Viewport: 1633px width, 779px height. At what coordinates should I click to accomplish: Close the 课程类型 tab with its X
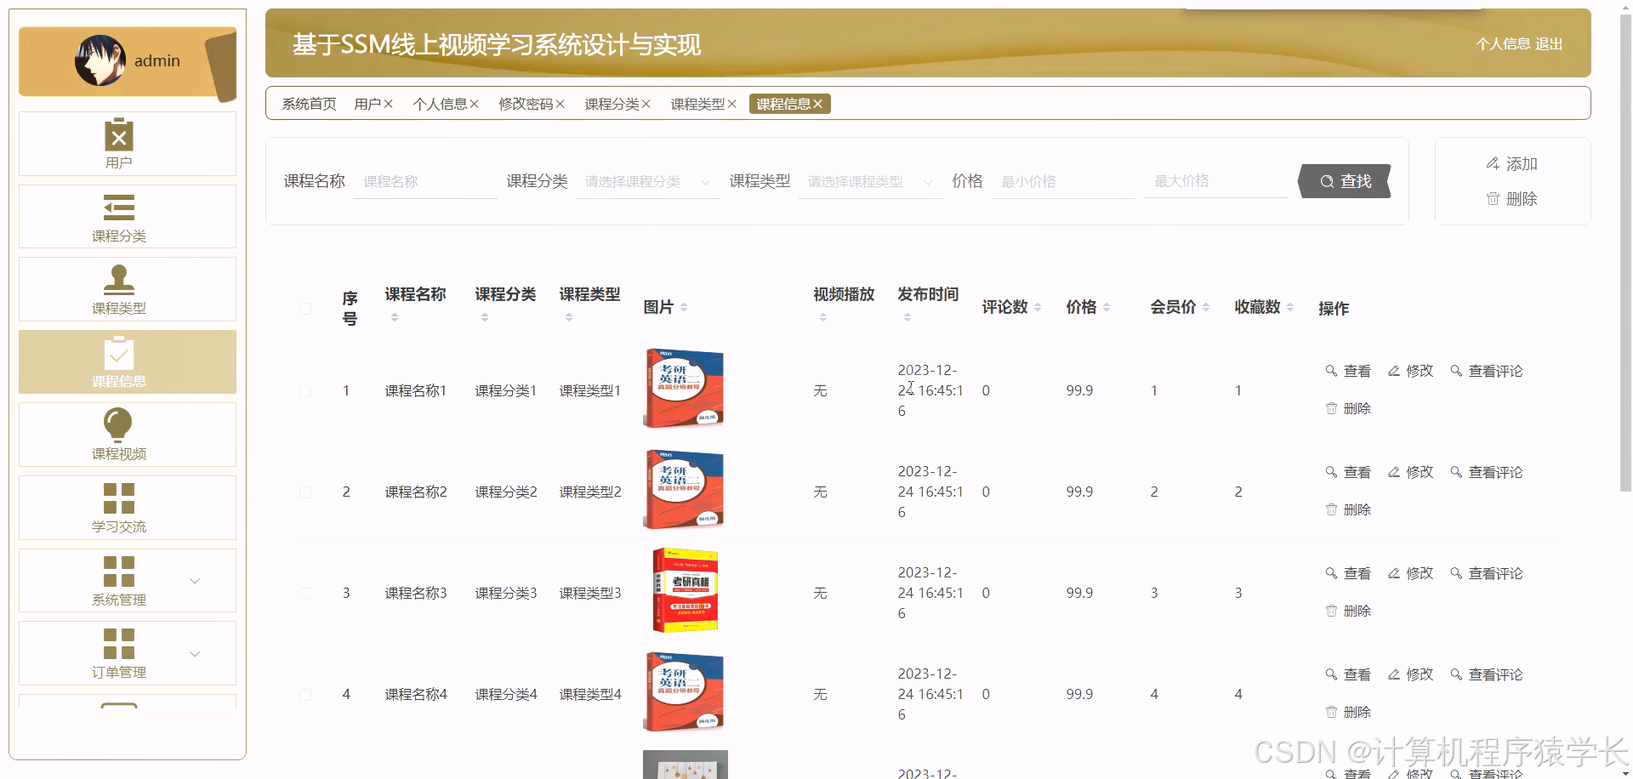731,104
